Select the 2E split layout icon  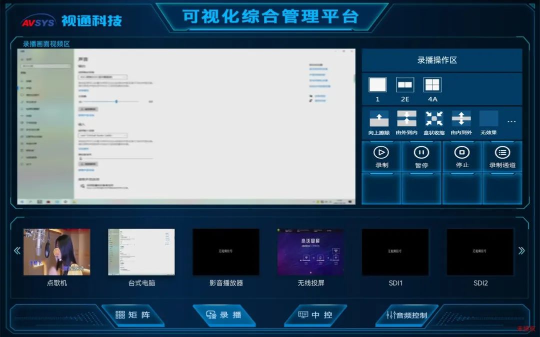[x=405, y=85]
